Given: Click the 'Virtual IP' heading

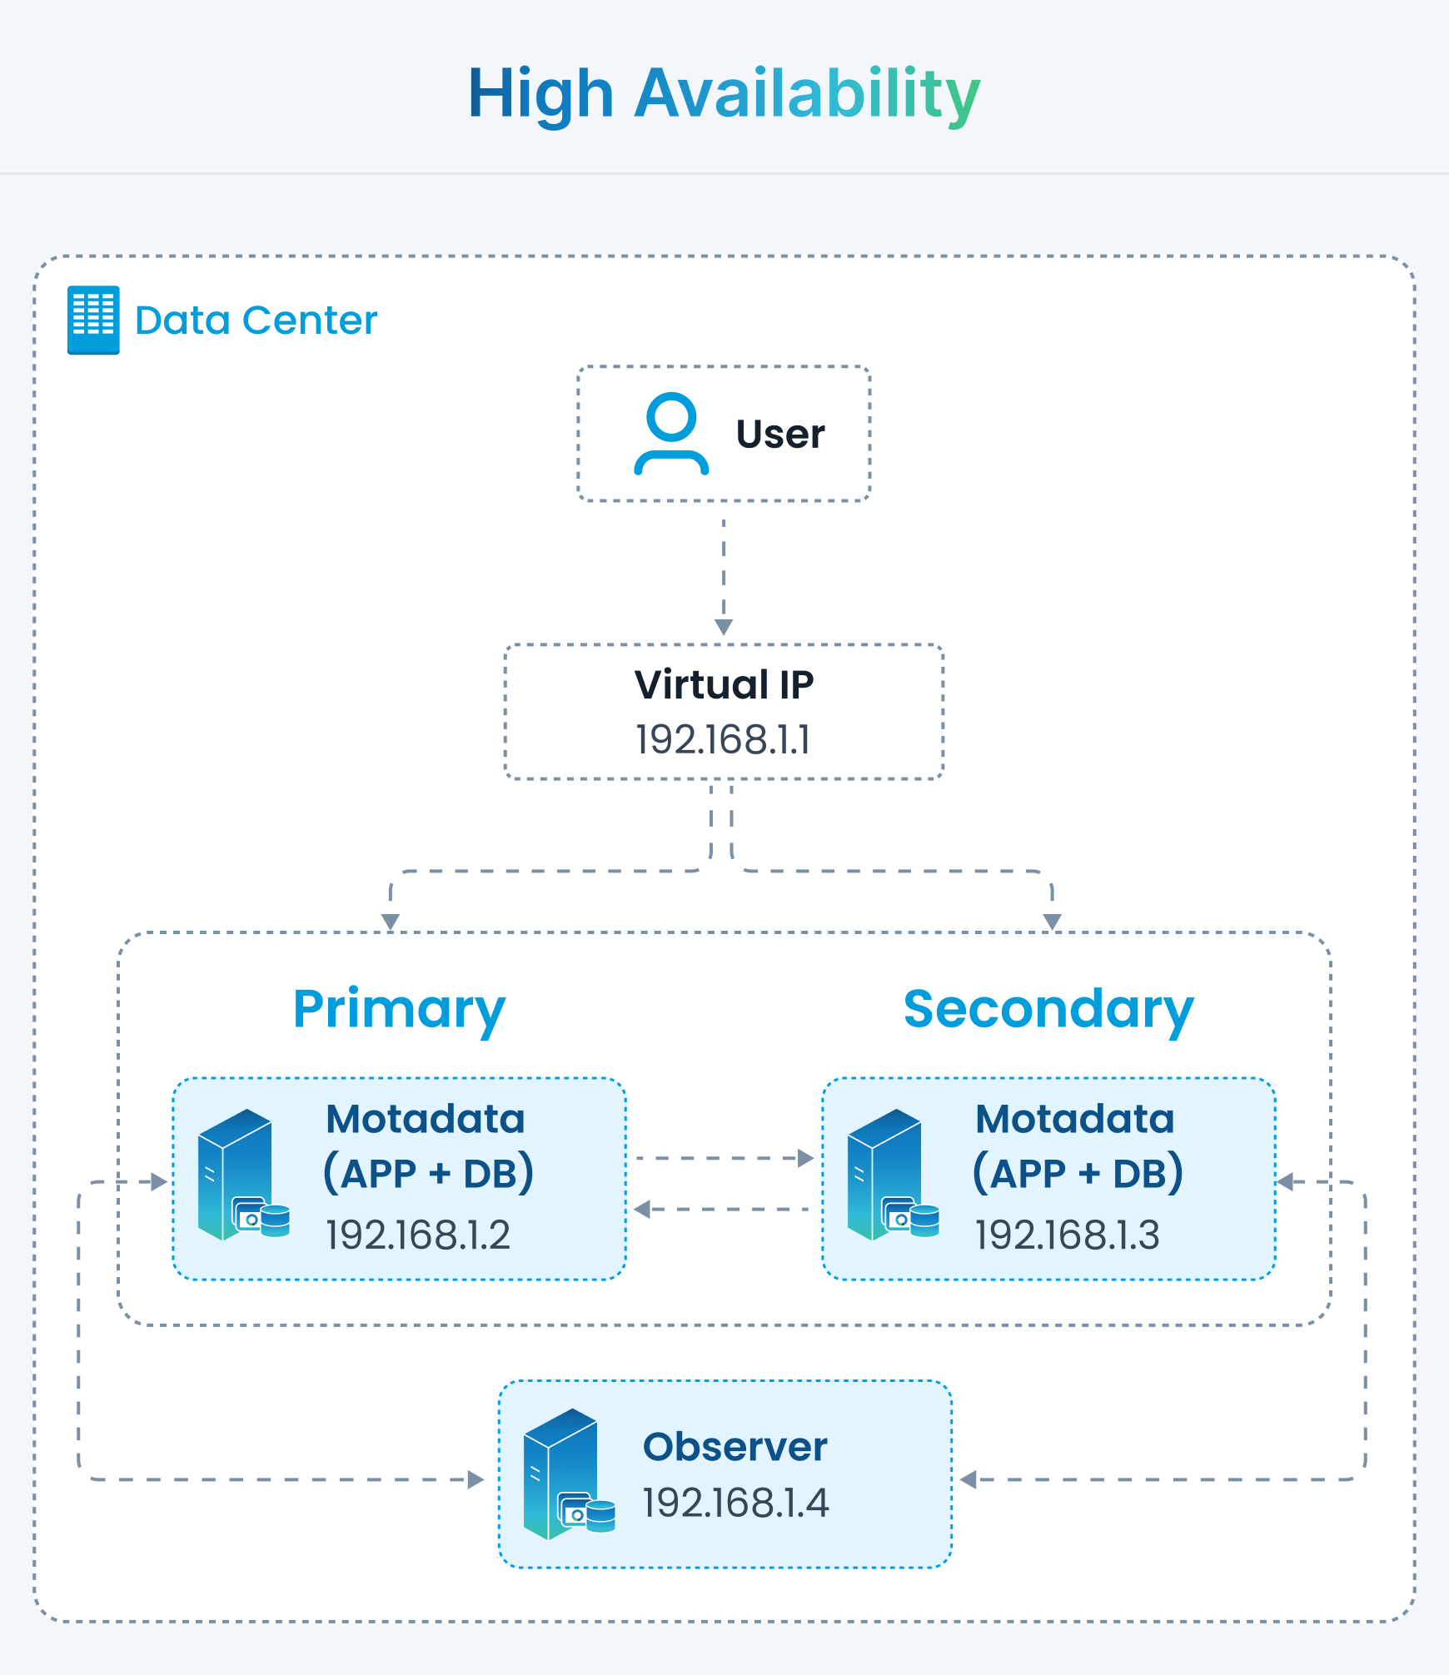Looking at the screenshot, I should [724, 684].
